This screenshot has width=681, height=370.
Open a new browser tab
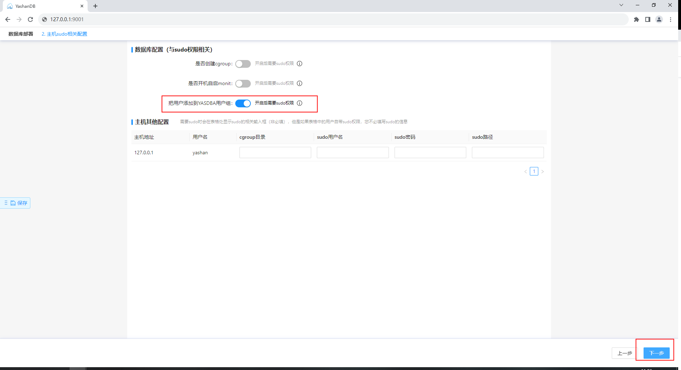tap(95, 6)
